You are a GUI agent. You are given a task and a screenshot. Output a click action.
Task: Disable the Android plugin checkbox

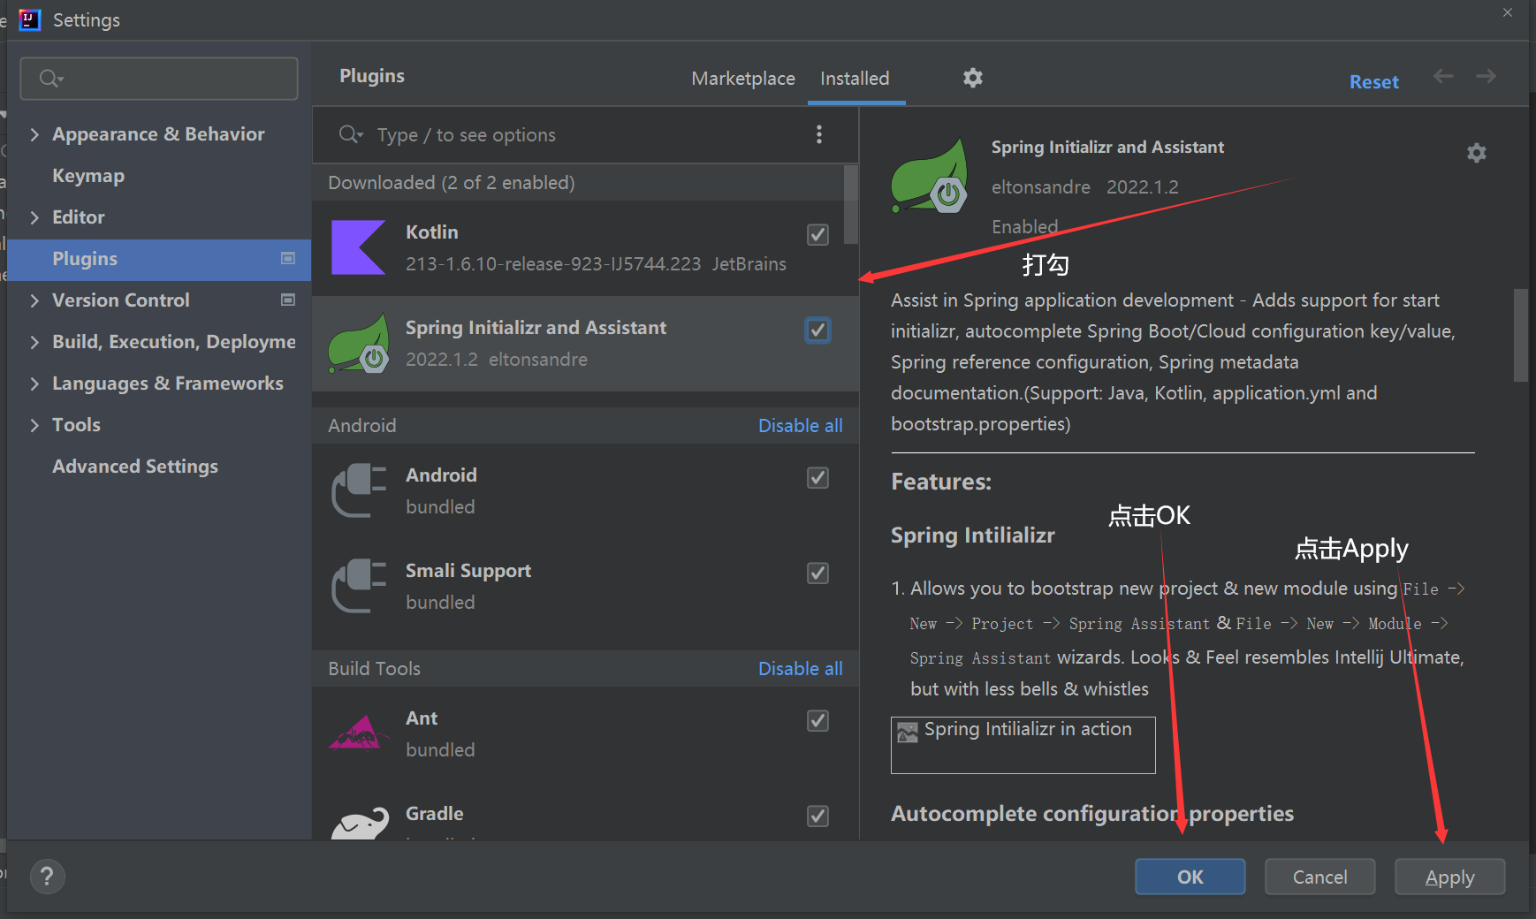[818, 477]
